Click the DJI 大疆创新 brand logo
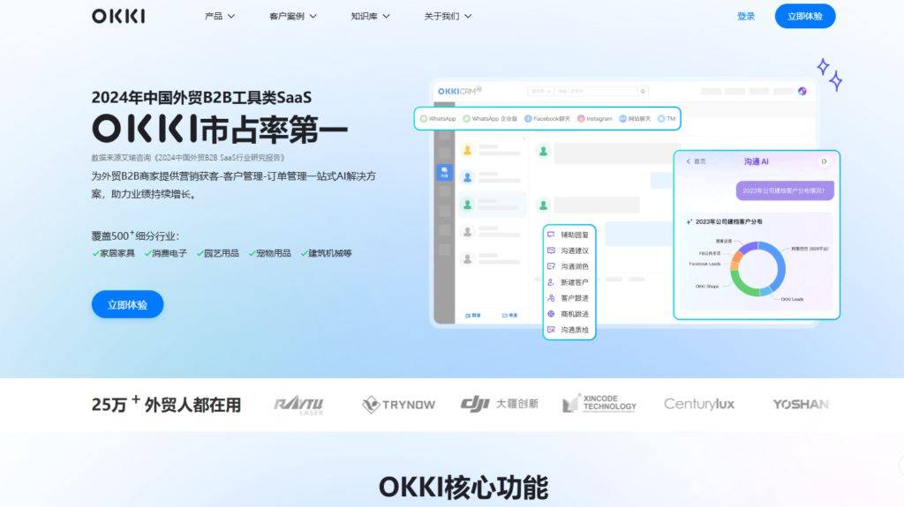The image size is (904, 507). pos(499,404)
